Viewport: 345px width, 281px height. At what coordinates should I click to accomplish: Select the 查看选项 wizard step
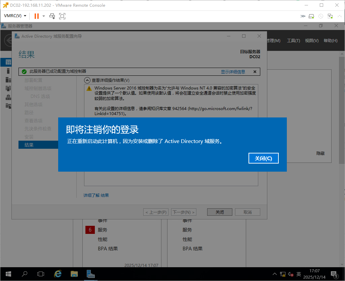pos(33,121)
